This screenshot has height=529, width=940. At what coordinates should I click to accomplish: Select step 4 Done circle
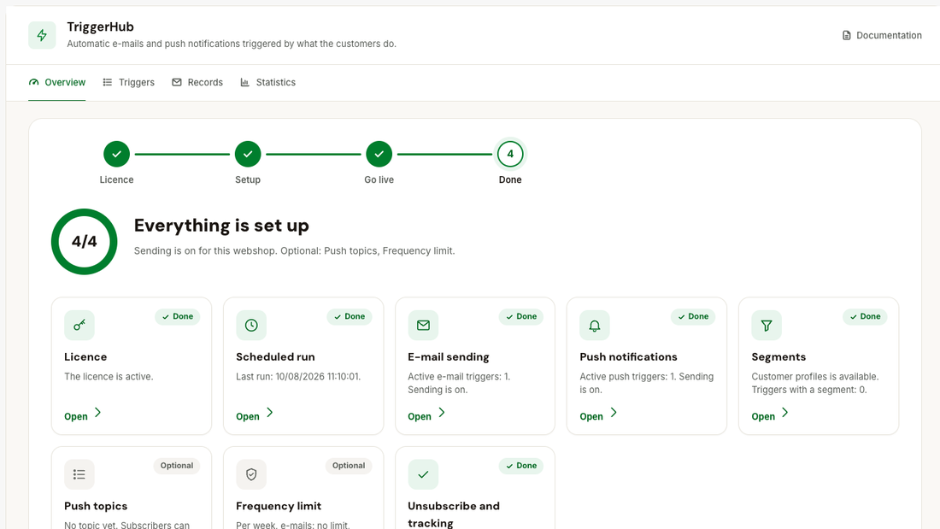(x=510, y=154)
